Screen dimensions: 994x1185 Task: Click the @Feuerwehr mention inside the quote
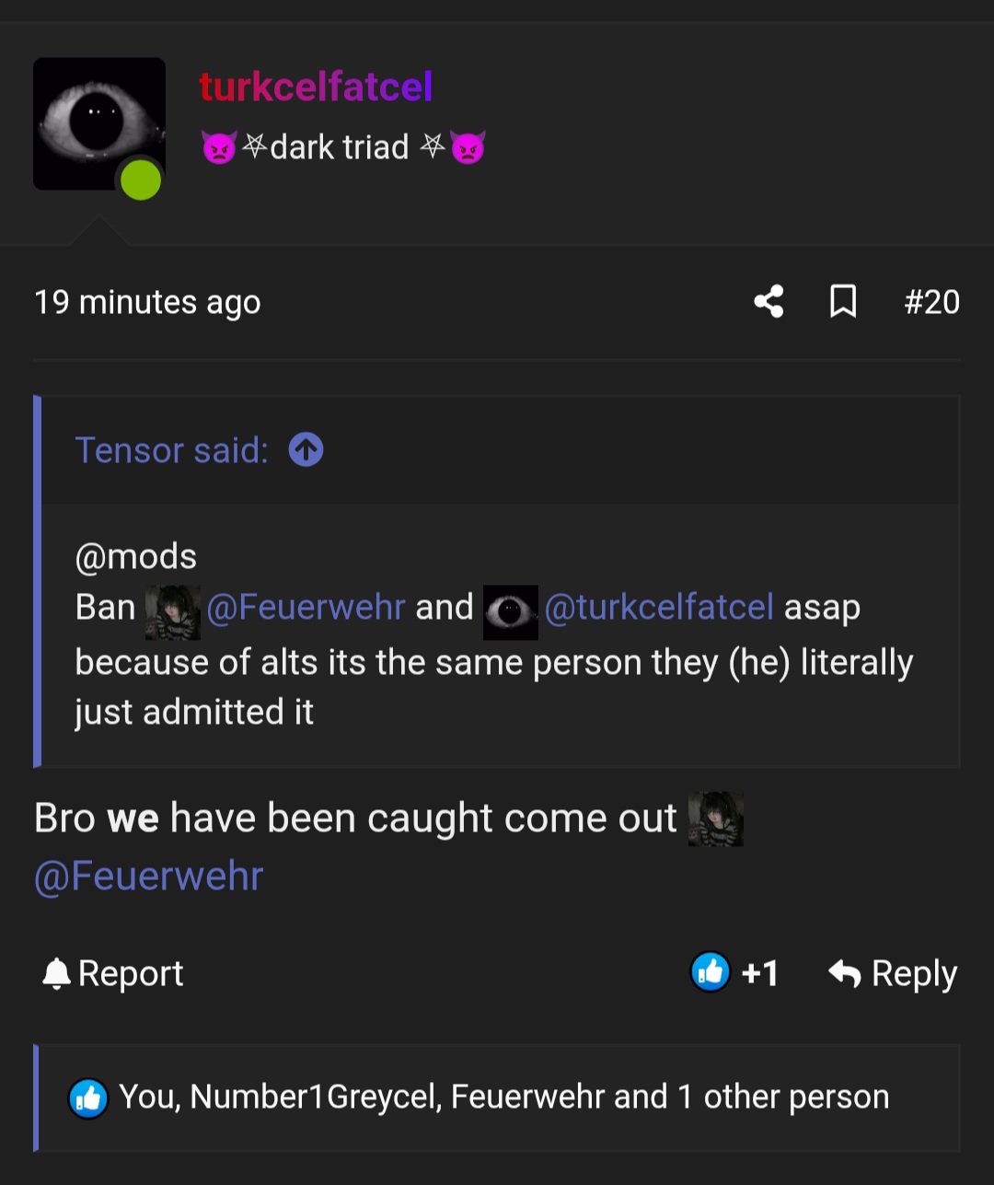306,608
